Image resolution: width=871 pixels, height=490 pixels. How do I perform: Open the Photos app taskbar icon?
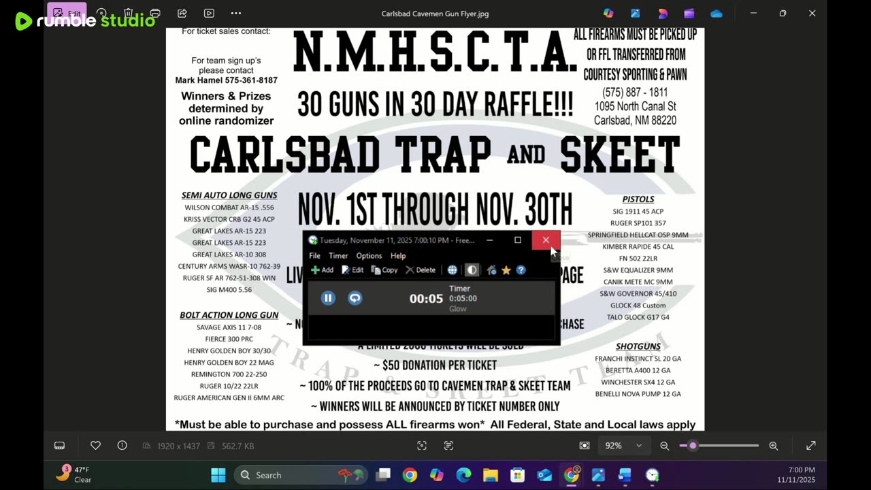click(598, 475)
